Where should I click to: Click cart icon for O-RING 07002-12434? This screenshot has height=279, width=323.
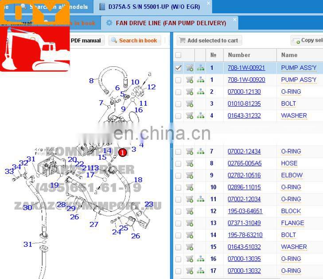coord(190,152)
